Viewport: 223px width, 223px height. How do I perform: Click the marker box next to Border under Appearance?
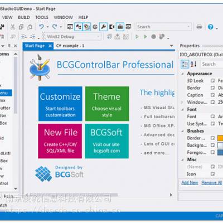click(x=212, y=88)
